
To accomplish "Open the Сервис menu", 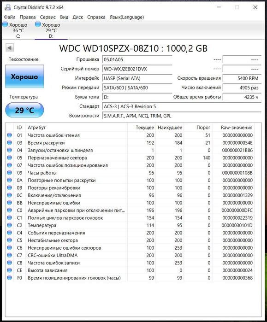I will (48, 17).
